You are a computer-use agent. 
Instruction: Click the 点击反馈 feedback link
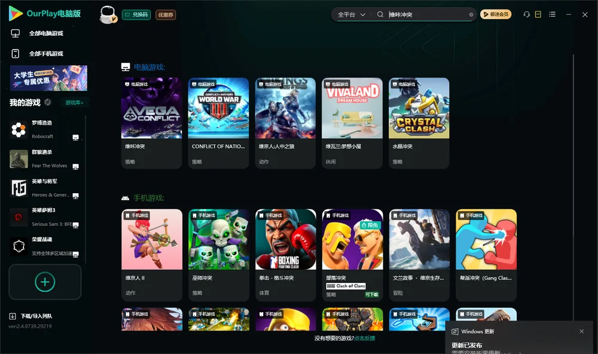point(365,338)
